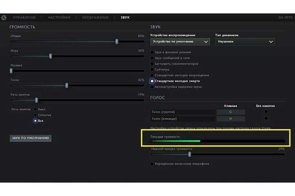Screen dimensions: 295x196
Task: Enable Звук в фоновом режиме checkbox
Action: coord(152,52)
